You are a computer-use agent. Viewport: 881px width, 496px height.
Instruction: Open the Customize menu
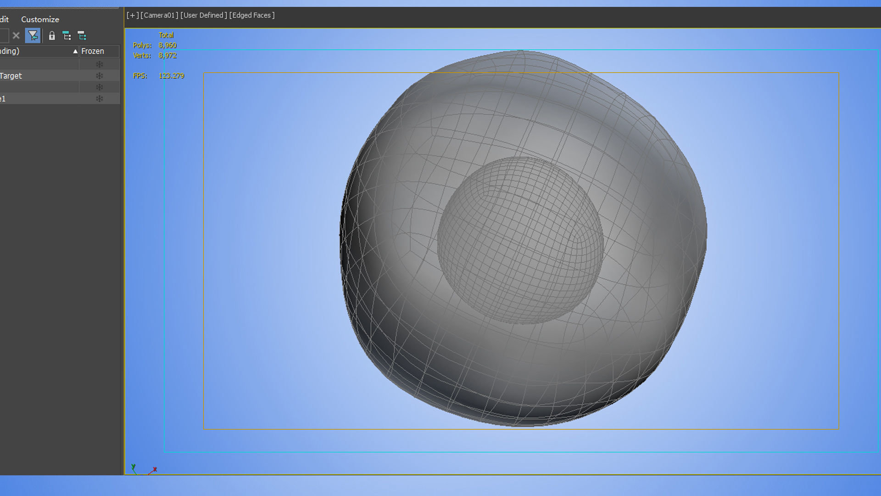click(40, 19)
